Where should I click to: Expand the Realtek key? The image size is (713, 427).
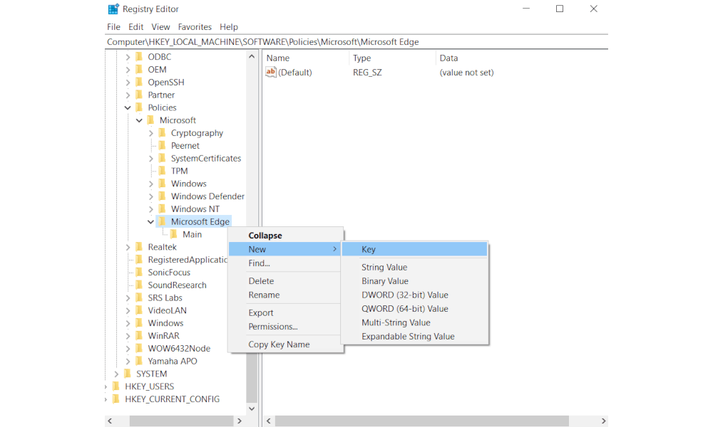pos(128,248)
